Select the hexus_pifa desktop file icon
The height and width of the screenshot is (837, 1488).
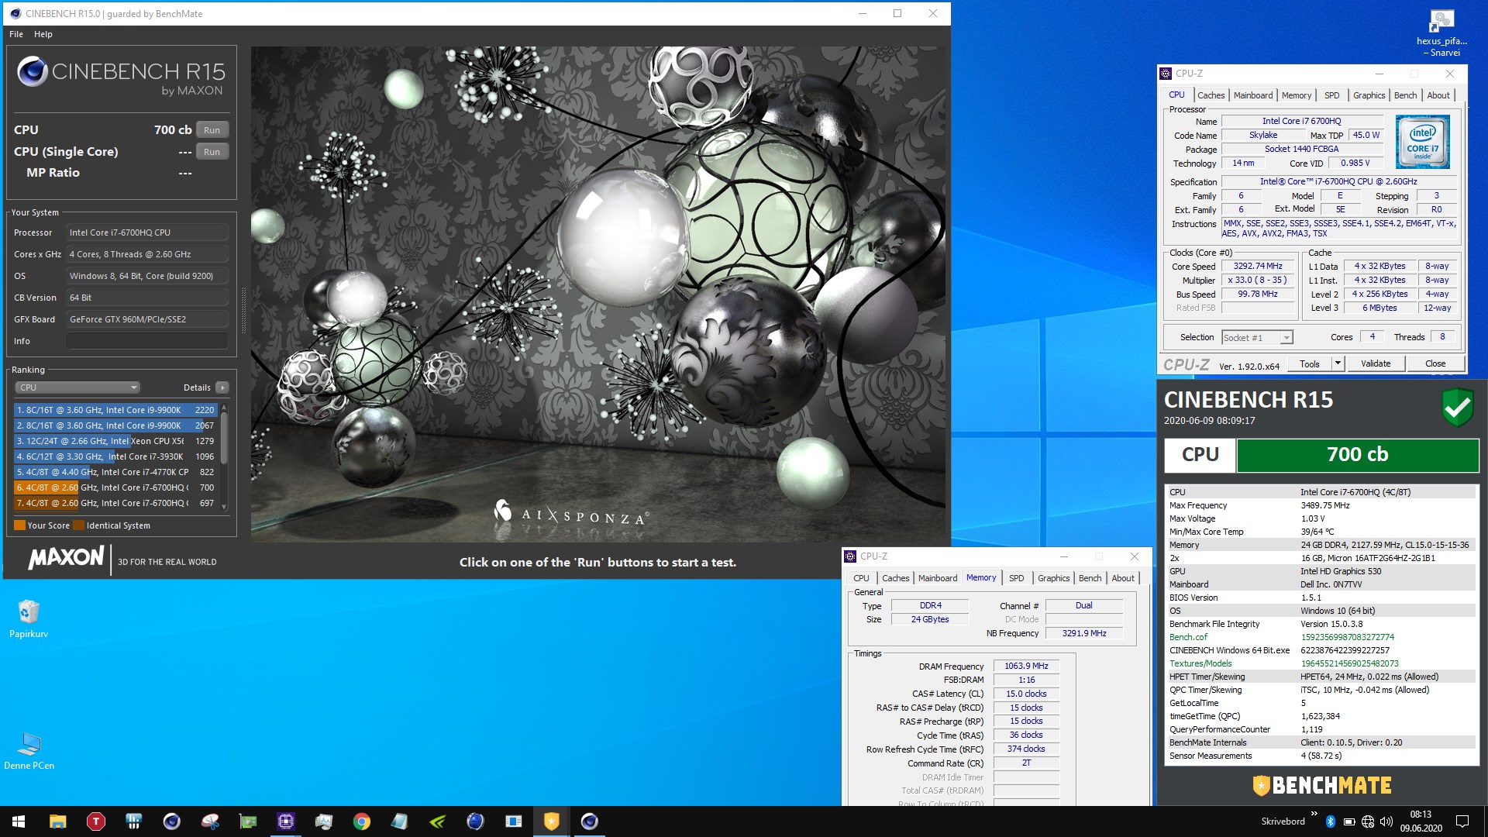[x=1441, y=33]
